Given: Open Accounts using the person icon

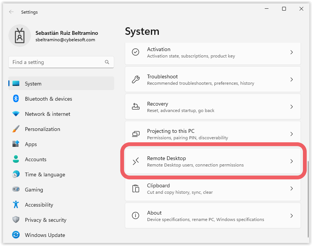Looking at the screenshot, I should (16, 159).
